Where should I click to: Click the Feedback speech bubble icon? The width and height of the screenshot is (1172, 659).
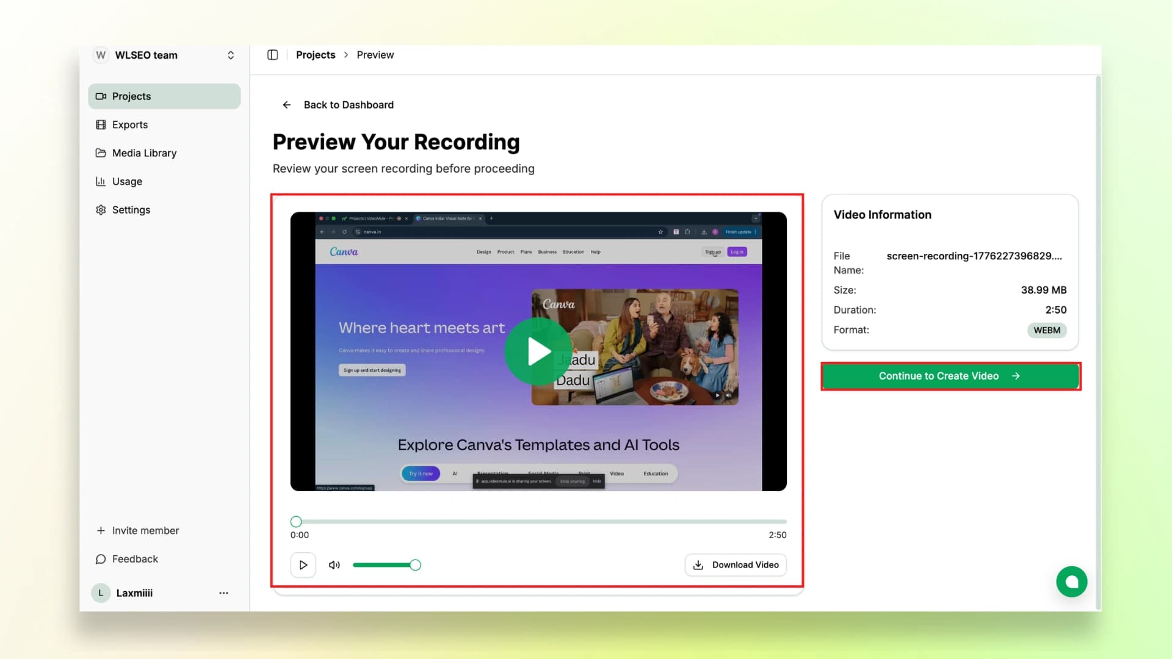(x=101, y=559)
